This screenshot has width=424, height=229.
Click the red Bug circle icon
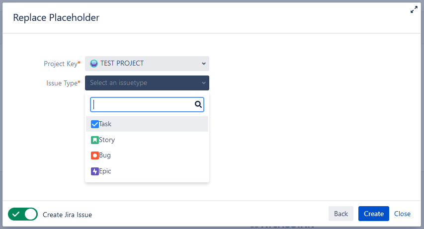[95, 155]
